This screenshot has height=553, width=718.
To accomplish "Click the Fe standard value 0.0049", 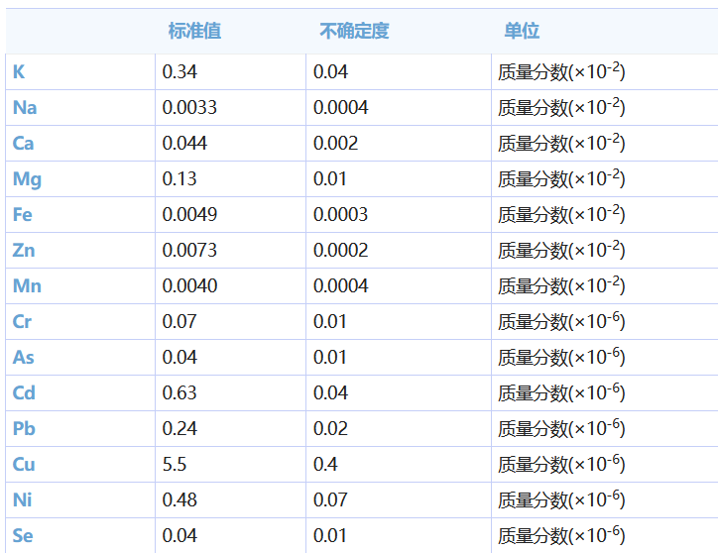I will 189,215.
